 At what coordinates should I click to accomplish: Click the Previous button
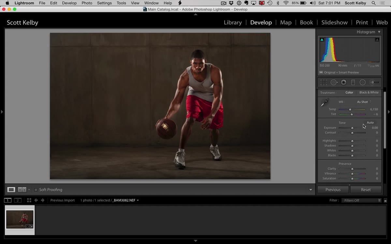pyautogui.click(x=333, y=190)
